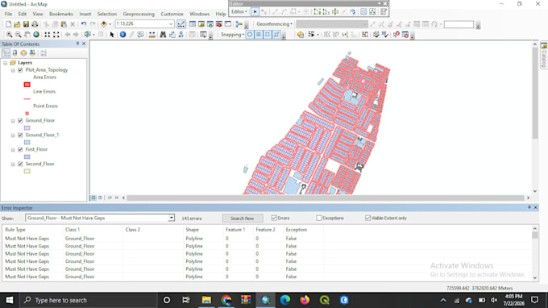This screenshot has height=308, width=548.
Task: Toggle End Snapping
Action: [259, 35]
